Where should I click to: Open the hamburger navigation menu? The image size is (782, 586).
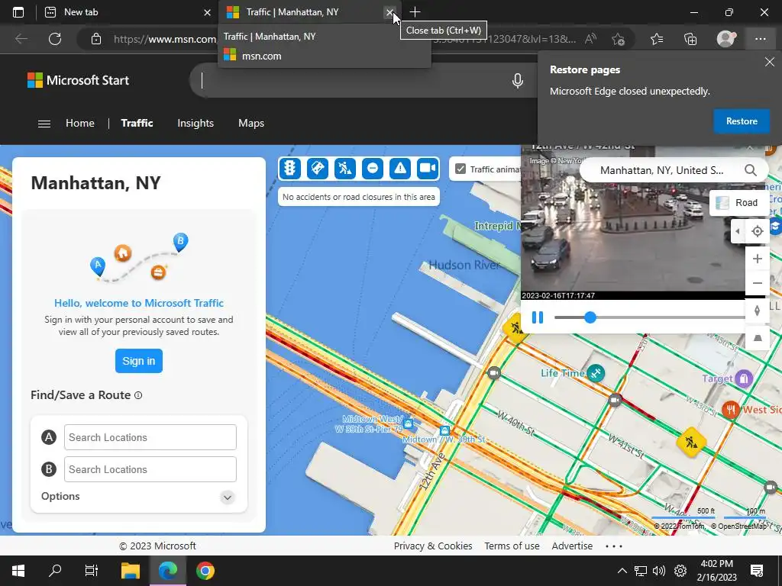point(44,123)
